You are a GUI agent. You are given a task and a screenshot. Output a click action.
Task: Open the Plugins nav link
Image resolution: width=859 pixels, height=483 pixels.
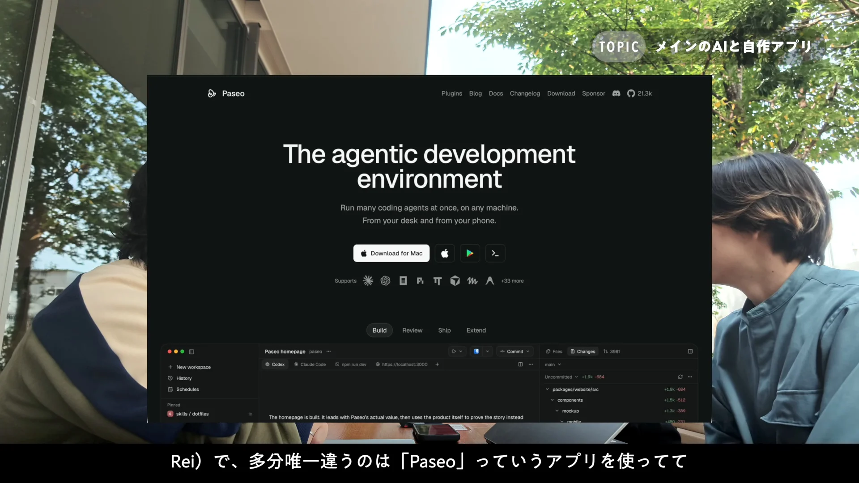pos(451,93)
